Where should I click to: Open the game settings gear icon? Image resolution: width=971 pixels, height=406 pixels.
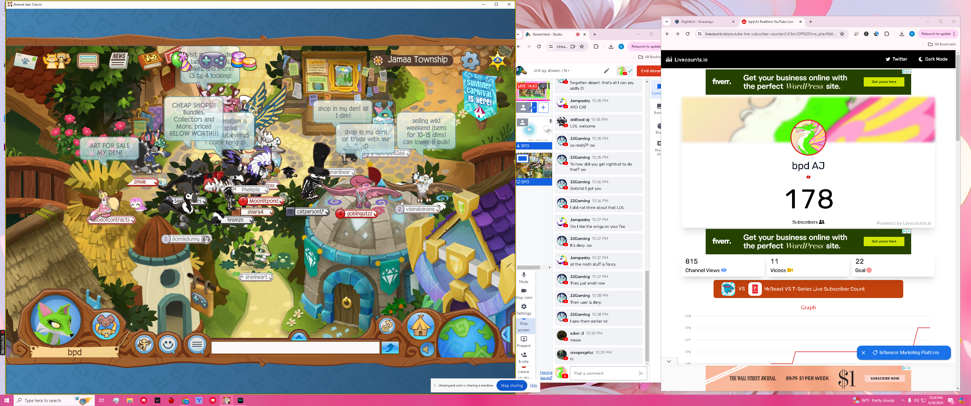471,60
